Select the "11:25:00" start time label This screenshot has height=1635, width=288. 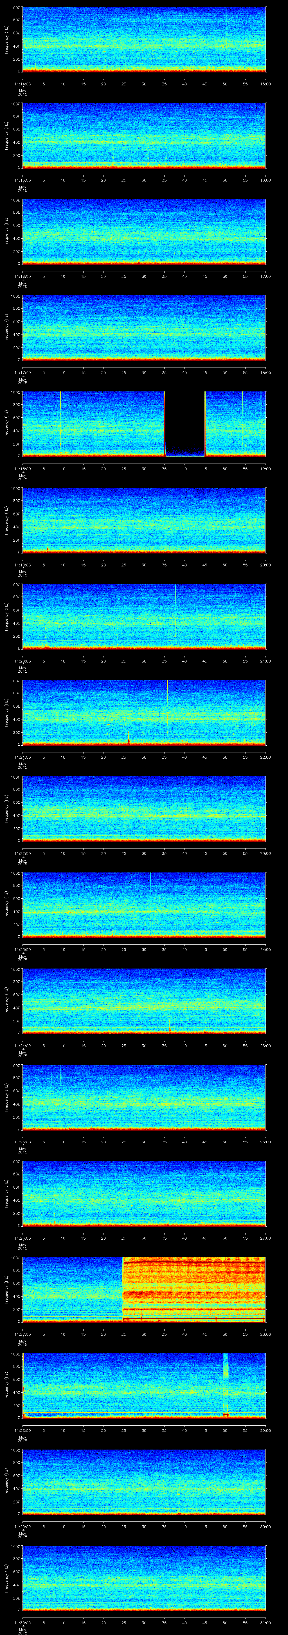click(23, 1142)
